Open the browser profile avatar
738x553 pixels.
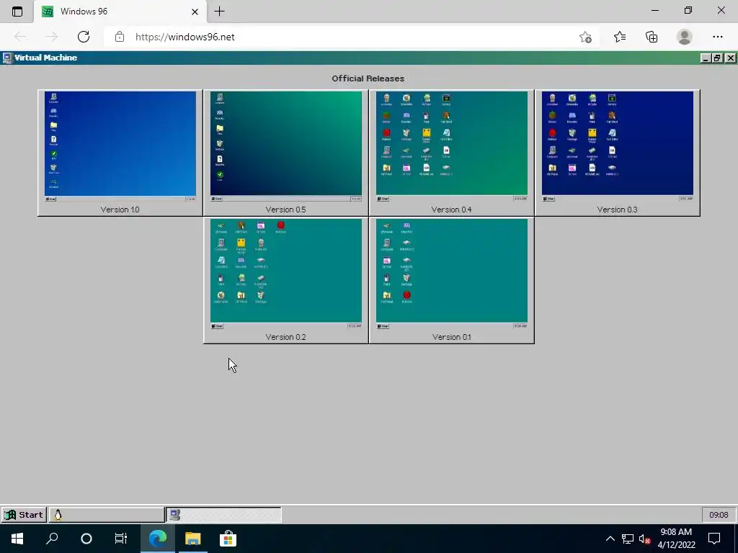pyautogui.click(x=685, y=37)
